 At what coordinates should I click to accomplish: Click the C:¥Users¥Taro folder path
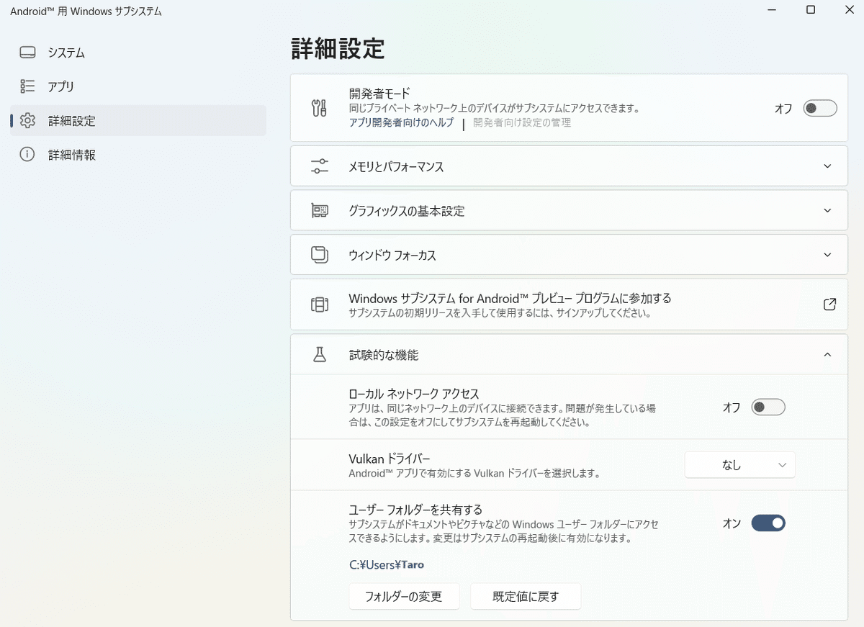pos(387,565)
